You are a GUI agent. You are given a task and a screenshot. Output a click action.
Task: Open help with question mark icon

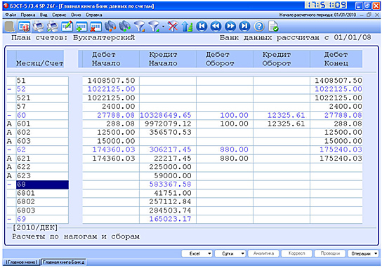[x=259, y=26]
